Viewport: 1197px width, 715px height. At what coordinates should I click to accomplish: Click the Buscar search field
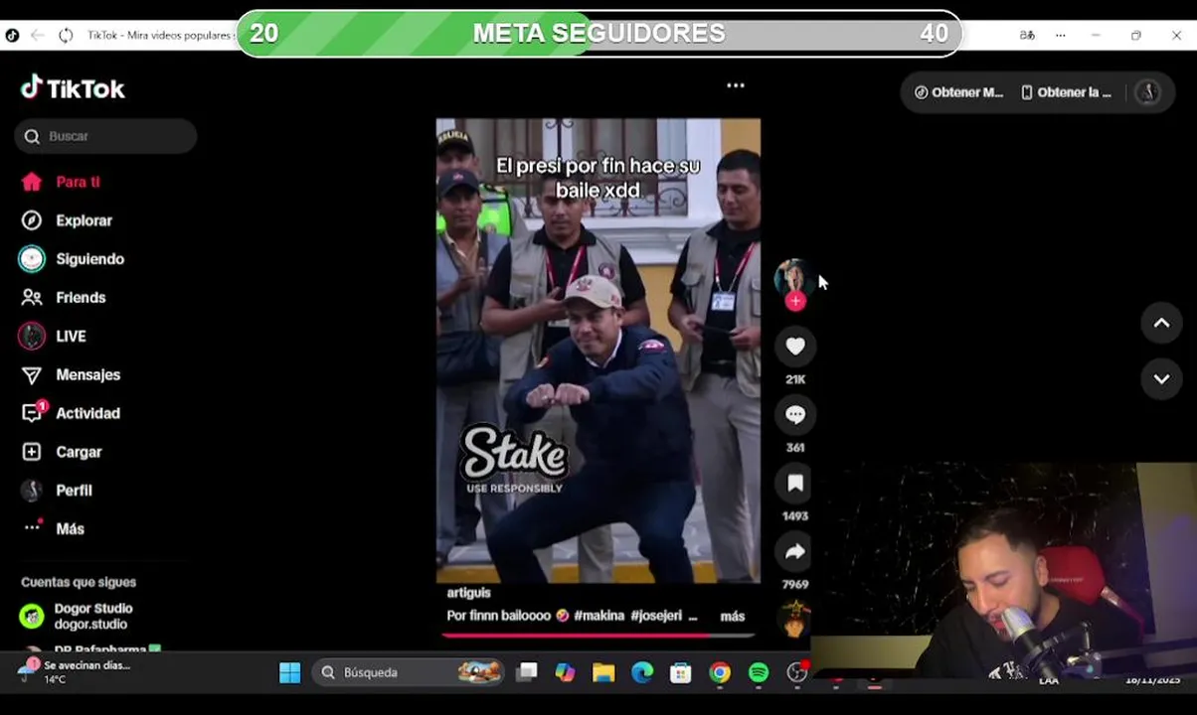[x=105, y=136]
